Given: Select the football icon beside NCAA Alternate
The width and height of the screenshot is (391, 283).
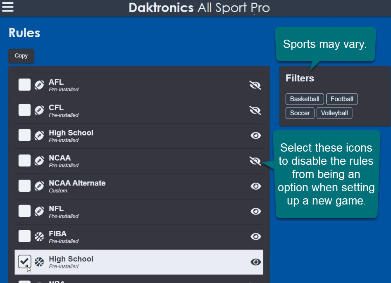Looking at the screenshot, I should coord(39,186).
